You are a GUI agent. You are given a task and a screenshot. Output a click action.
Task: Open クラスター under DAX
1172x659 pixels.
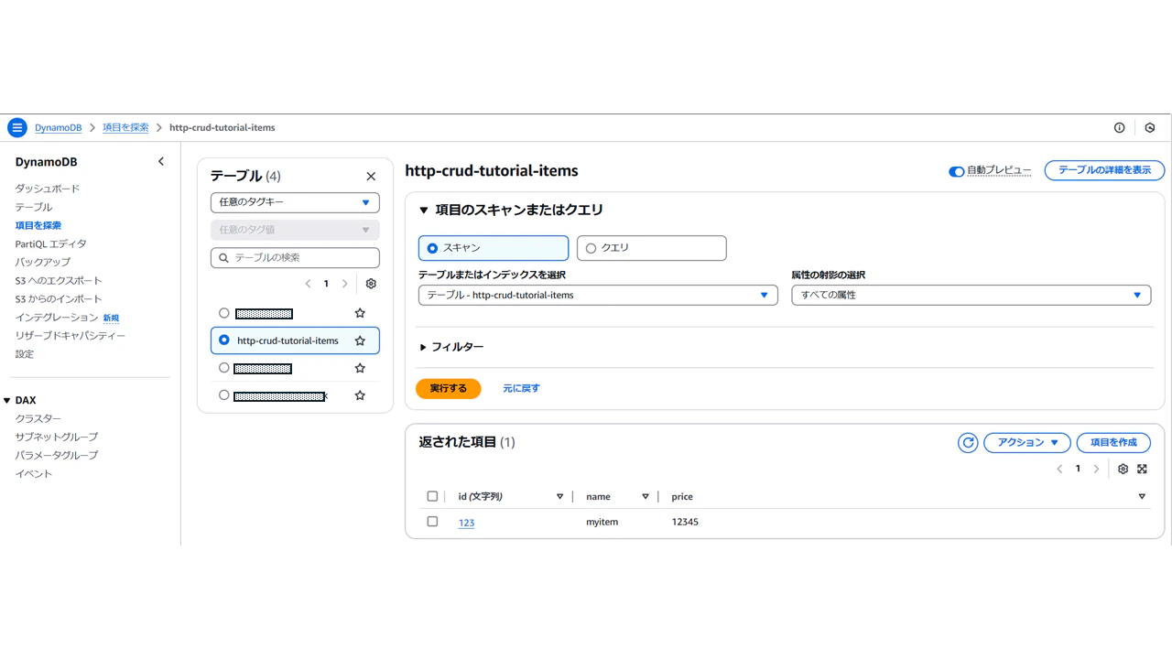[x=38, y=419]
